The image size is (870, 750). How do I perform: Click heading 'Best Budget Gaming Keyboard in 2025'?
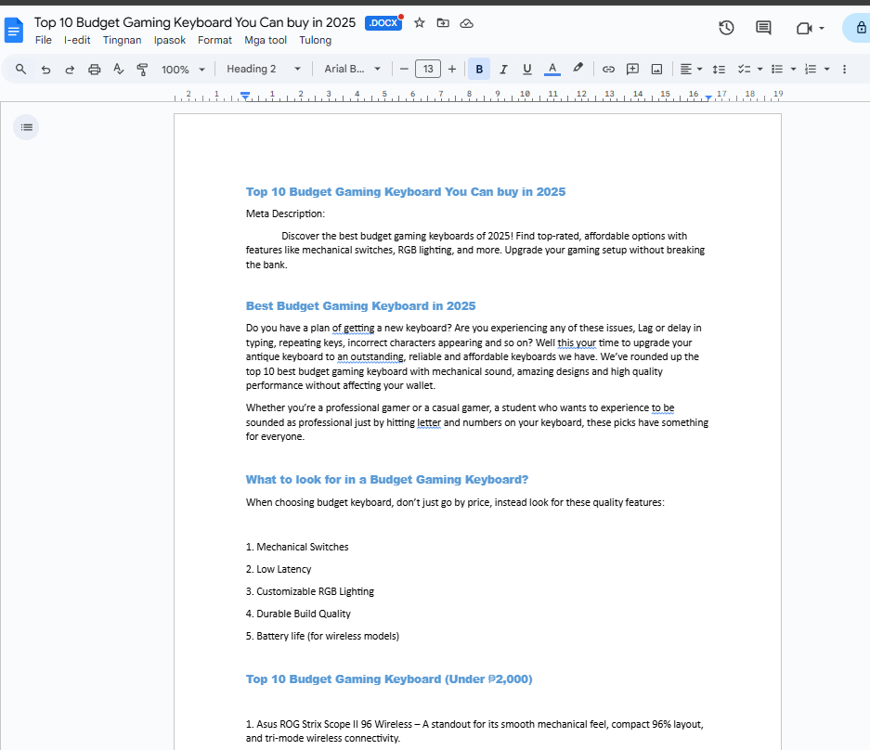coord(360,305)
